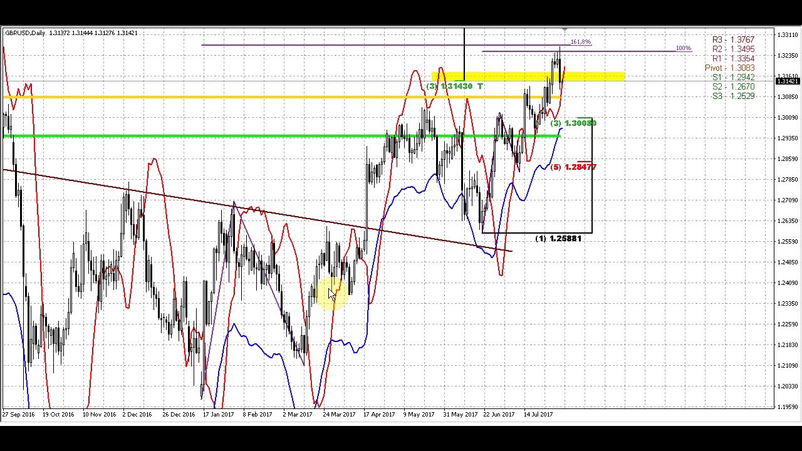This screenshot has height=451, width=802.
Task: Select the red (5) 1.28477 label
Action: pyautogui.click(x=573, y=167)
